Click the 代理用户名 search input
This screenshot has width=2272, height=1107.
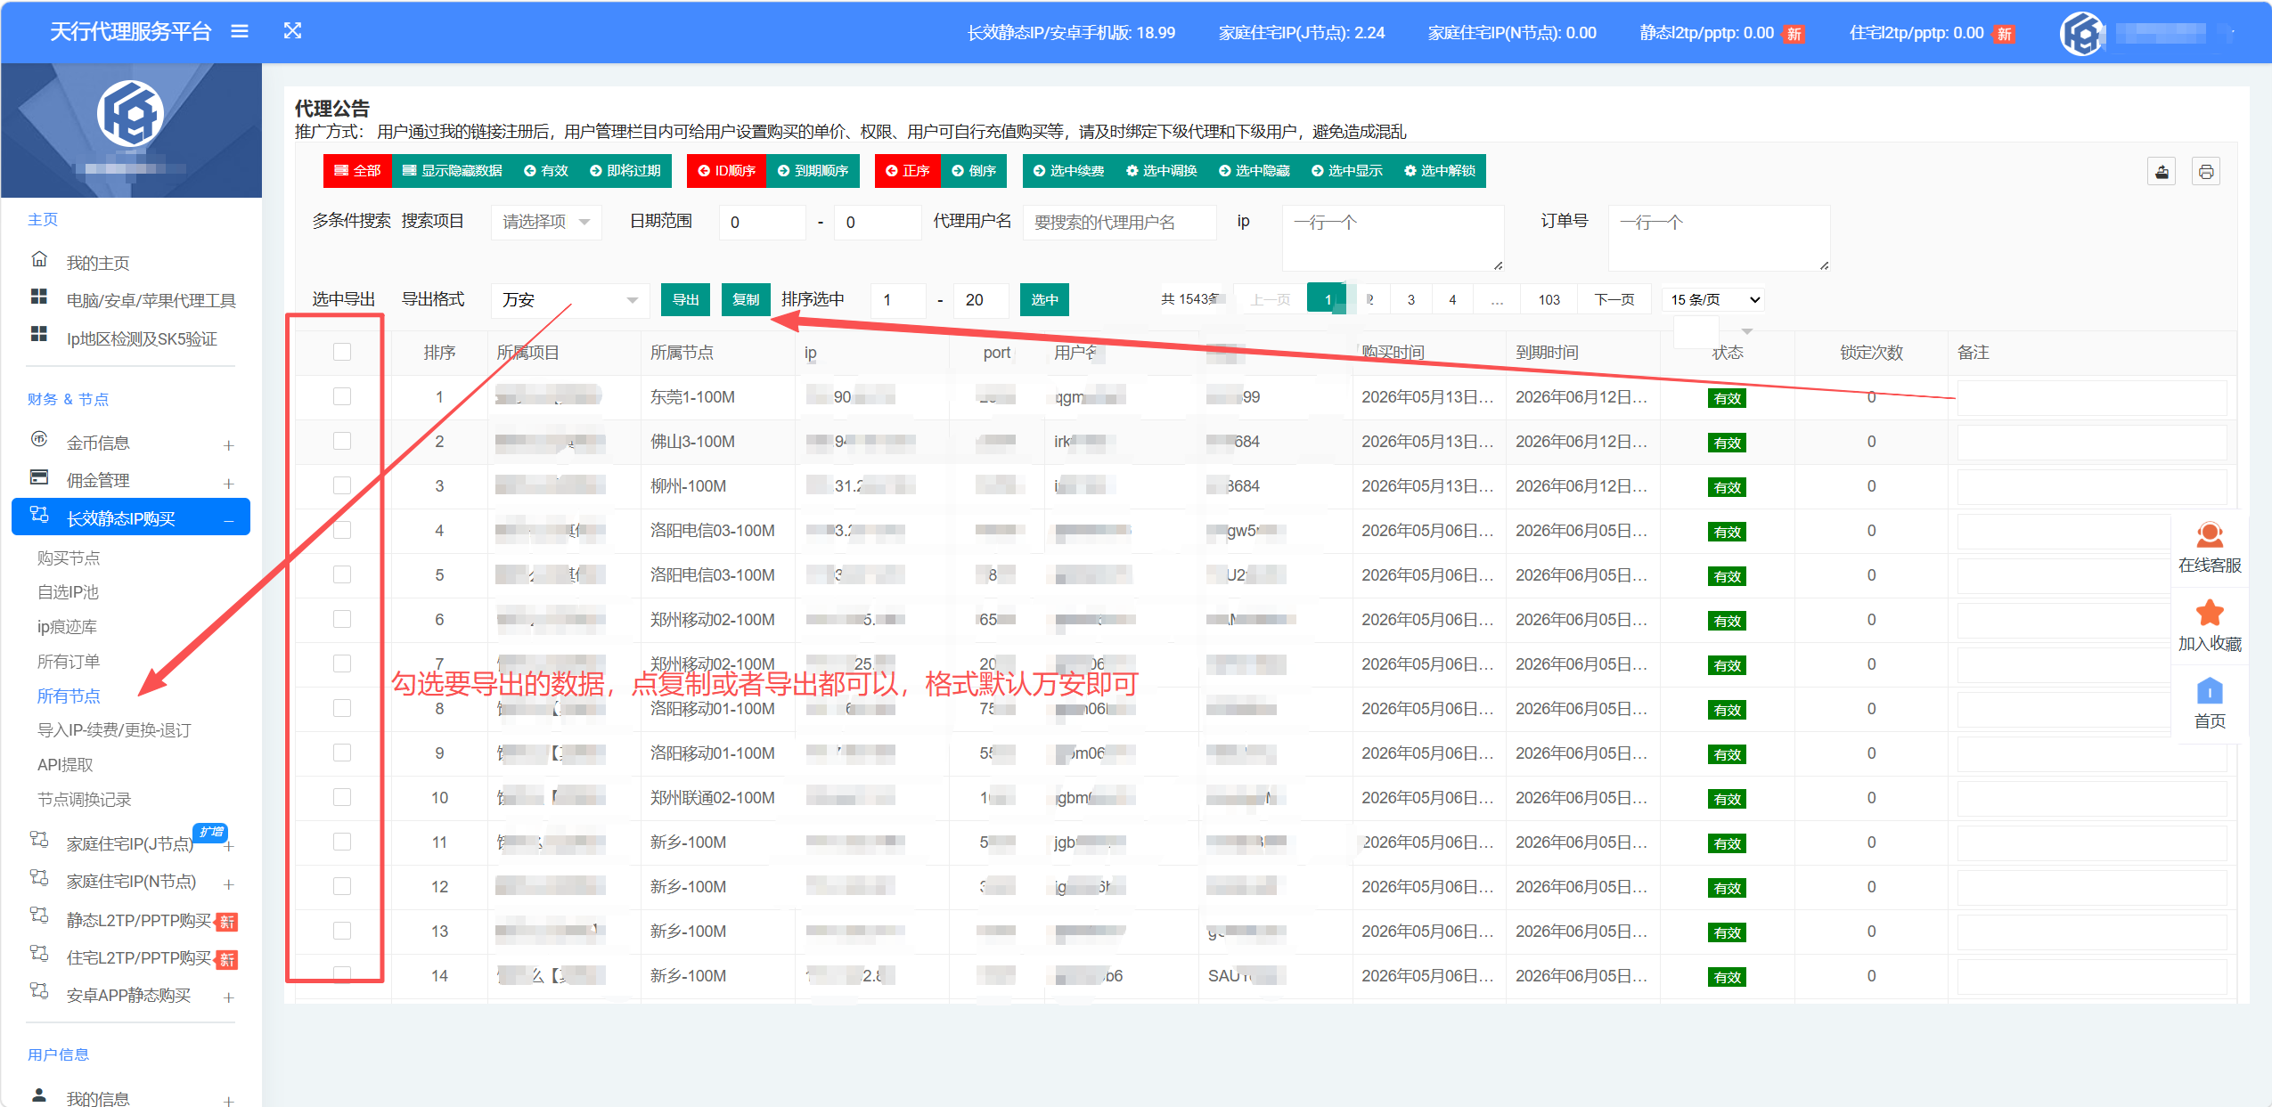1119,222
